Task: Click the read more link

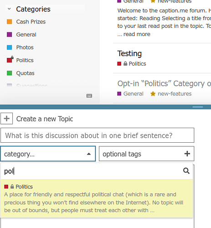Action: [137, 34]
